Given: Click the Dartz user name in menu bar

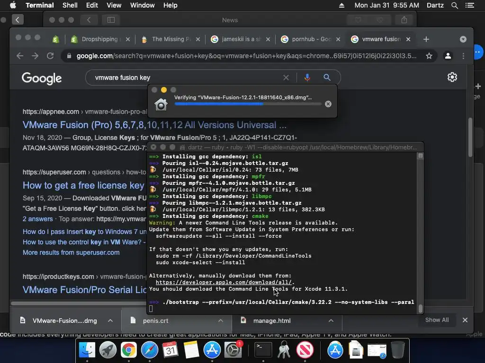Looking at the screenshot, I should 435,5.
